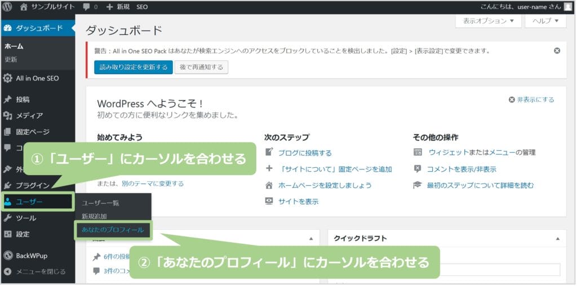Open 「サイトについて」固定ページを追加 link

(335, 169)
